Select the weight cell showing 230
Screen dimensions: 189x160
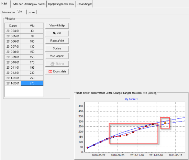32,73
